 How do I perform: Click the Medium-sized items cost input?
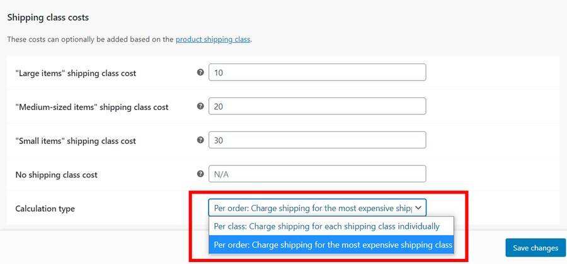coord(317,106)
